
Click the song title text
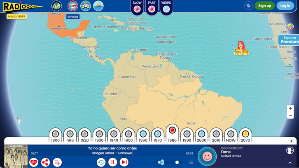tap(112, 148)
